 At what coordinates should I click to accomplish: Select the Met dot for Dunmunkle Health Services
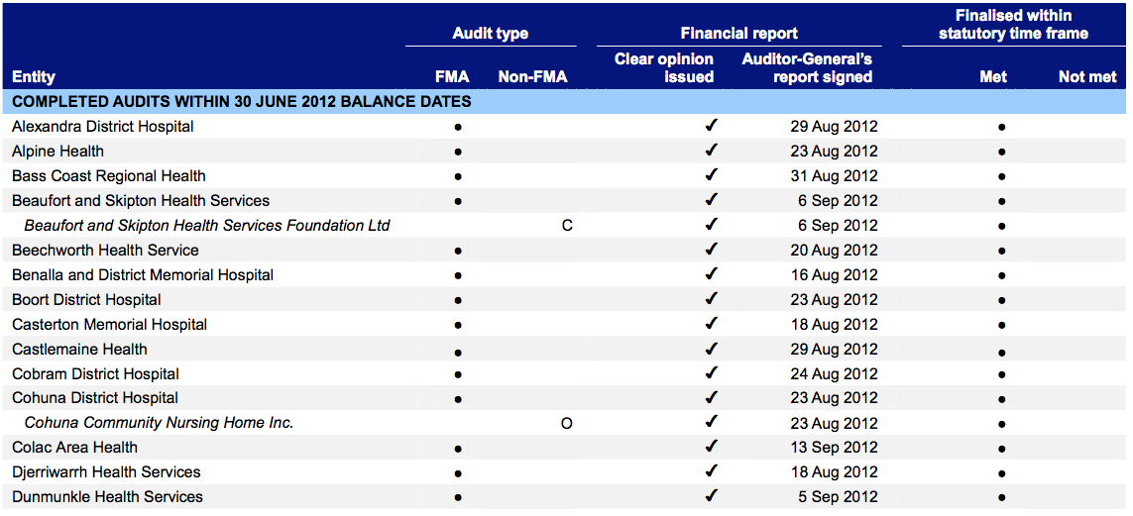(1001, 498)
